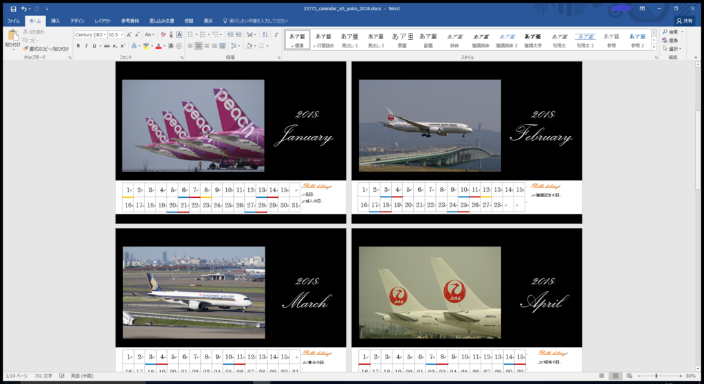
Task: Open the line spacing dropdown
Action: (235, 46)
